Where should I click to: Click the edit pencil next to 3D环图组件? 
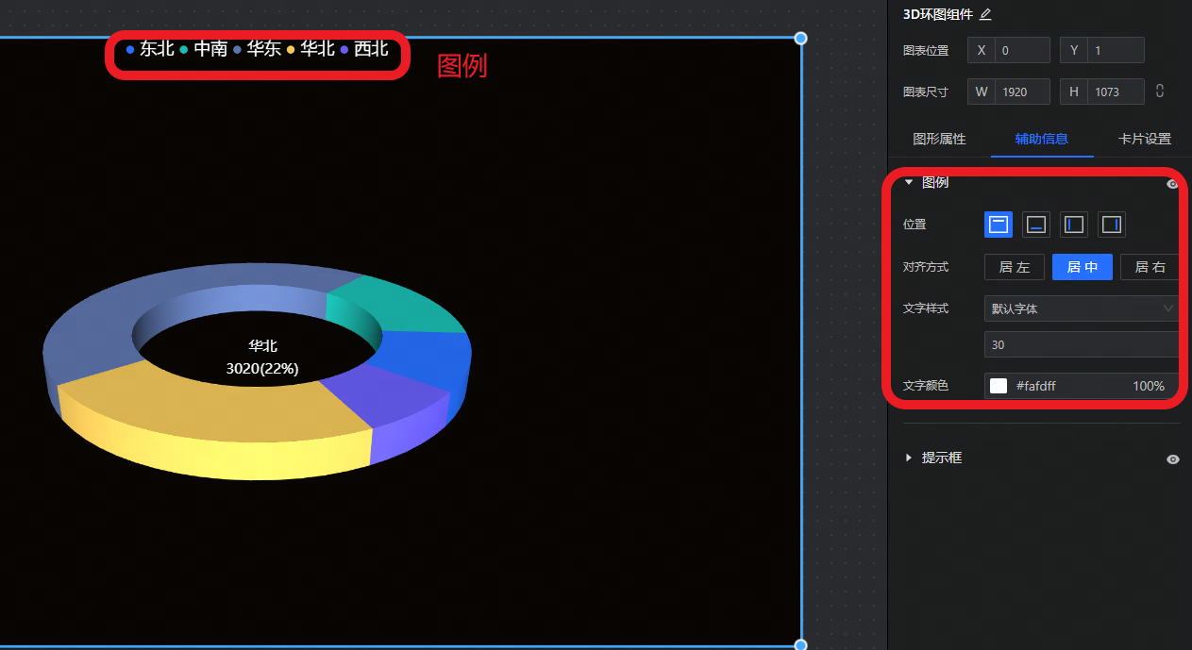click(985, 14)
